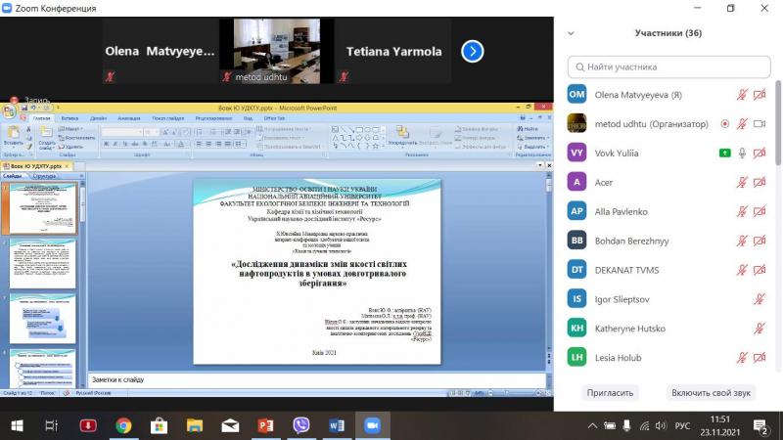Switch to Структура pane tab

(44, 176)
